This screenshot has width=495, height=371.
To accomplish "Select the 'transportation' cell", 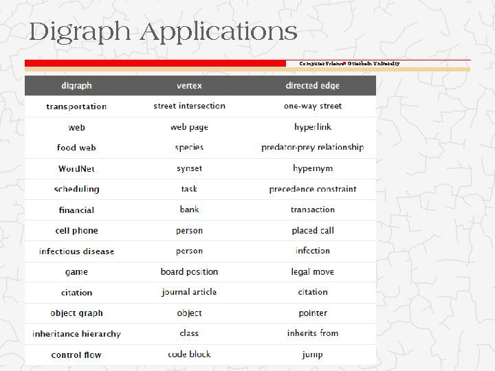I will click(x=76, y=106).
